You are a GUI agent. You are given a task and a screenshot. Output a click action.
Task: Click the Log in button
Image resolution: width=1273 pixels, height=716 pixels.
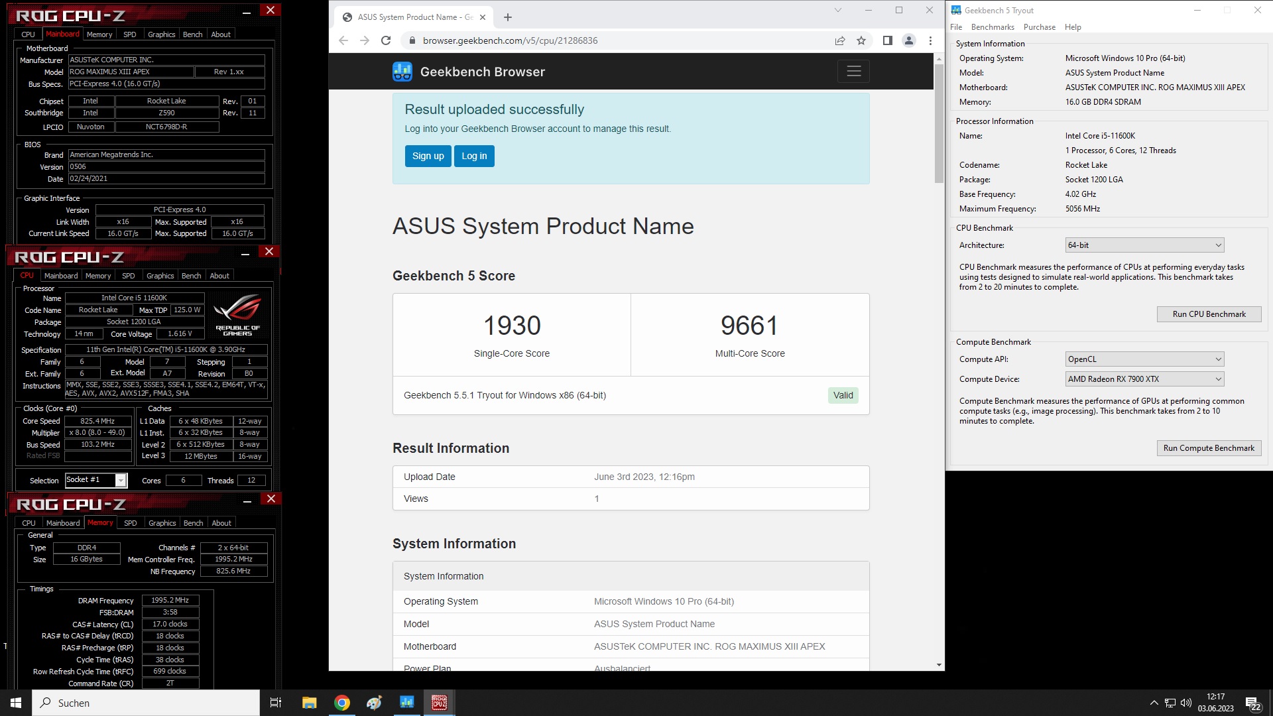tap(474, 156)
